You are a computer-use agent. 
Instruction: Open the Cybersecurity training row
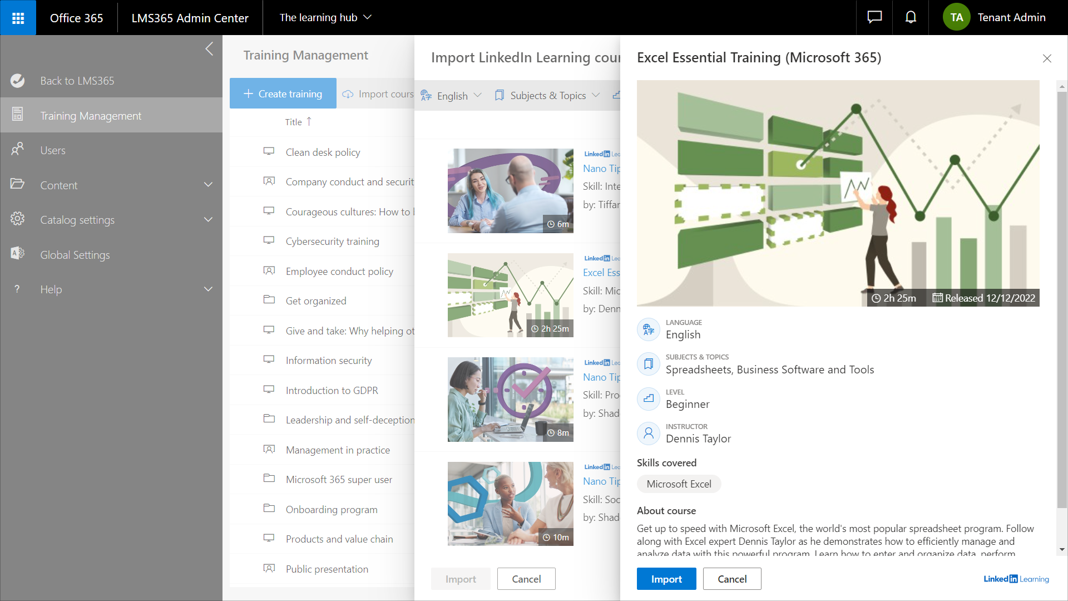coord(322,241)
